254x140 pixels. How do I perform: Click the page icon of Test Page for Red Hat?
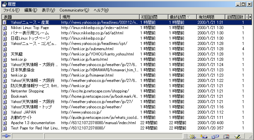5,128
